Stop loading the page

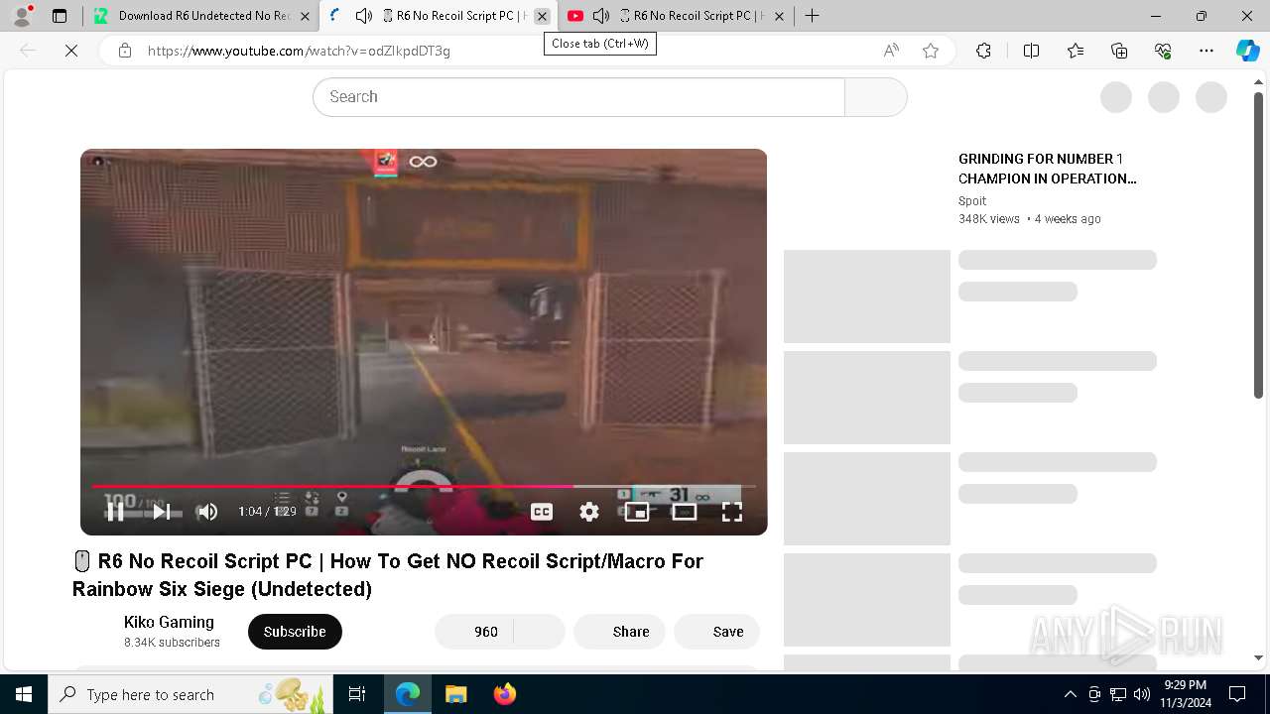click(71, 51)
